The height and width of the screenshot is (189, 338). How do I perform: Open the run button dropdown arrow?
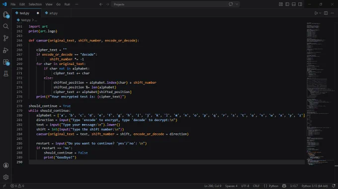coord(320,13)
